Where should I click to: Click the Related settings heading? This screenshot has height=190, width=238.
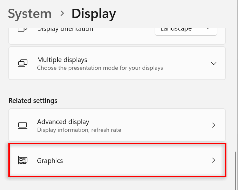(33, 101)
